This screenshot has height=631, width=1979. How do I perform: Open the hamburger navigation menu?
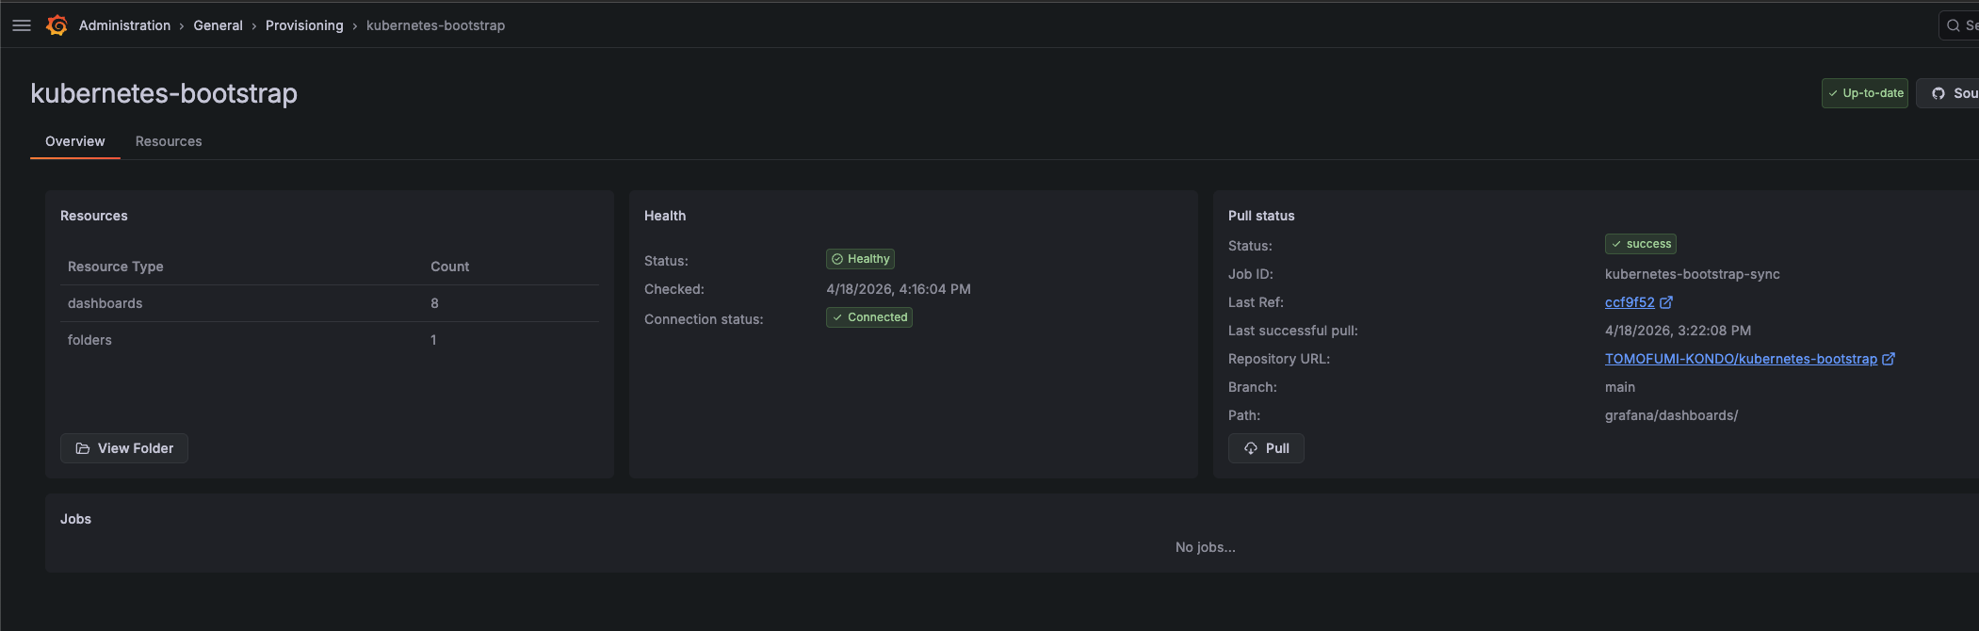pyautogui.click(x=22, y=25)
